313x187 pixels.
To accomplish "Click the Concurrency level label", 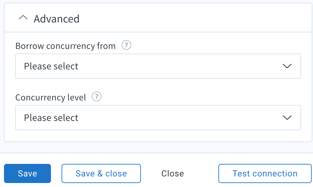I will click(51, 97).
